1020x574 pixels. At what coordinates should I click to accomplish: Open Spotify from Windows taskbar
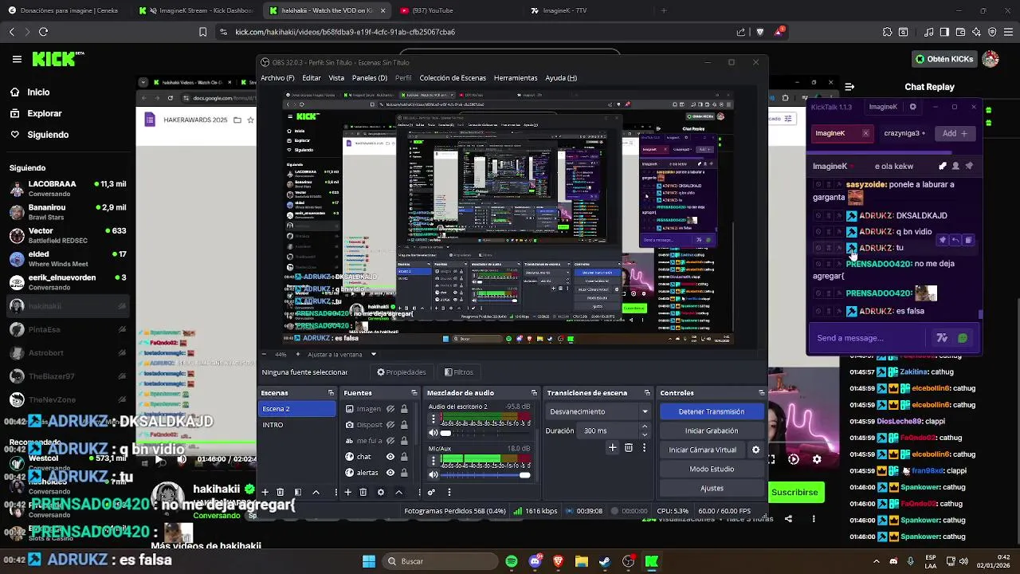pyautogui.click(x=511, y=561)
